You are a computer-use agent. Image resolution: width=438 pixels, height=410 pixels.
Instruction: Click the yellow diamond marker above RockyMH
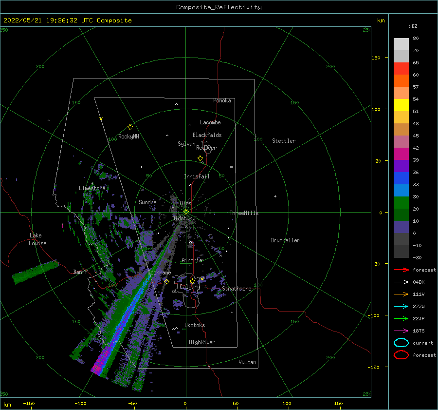pyautogui.click(x=130, y=127)
